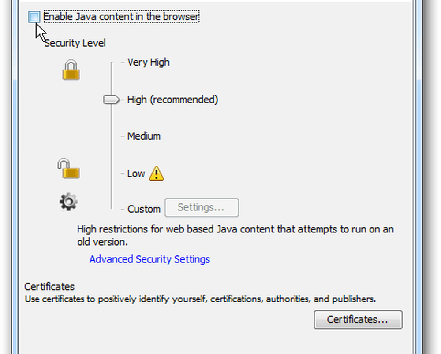Open the Custom Settings... button
The height and width of the screenshot is (354, 441).
[202, 208]
